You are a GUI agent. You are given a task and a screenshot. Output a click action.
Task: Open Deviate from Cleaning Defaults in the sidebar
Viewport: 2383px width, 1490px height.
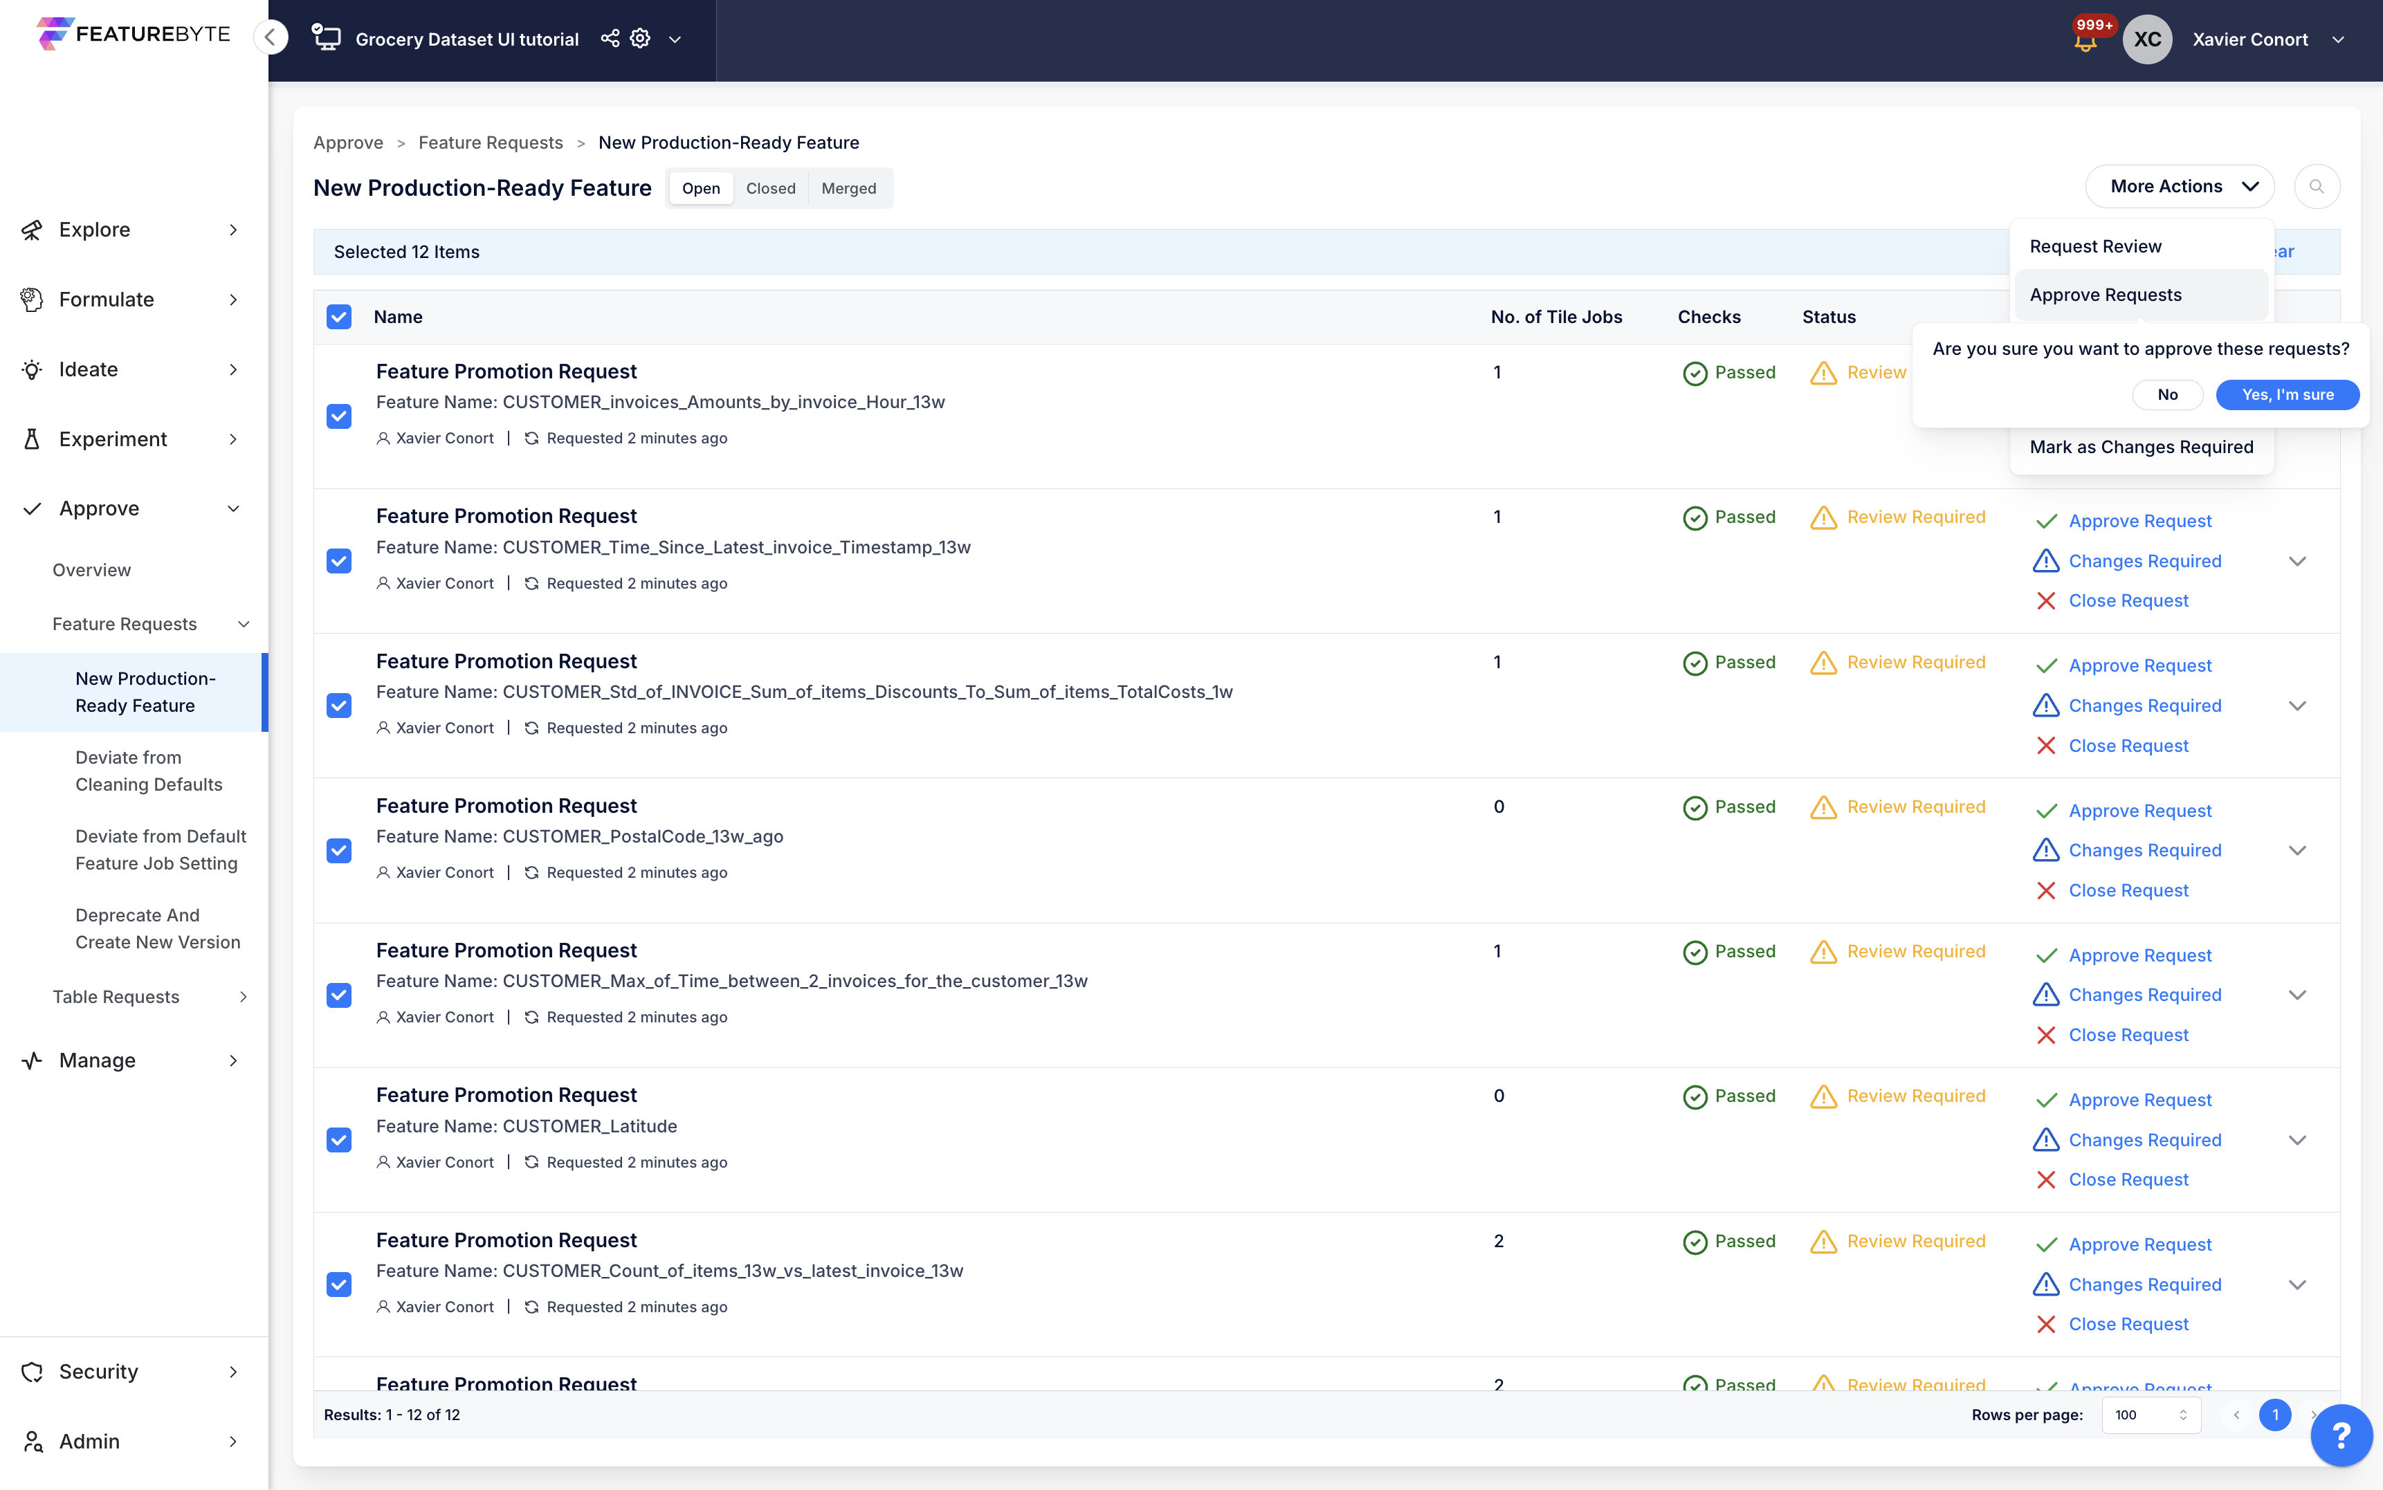(149, 771)
